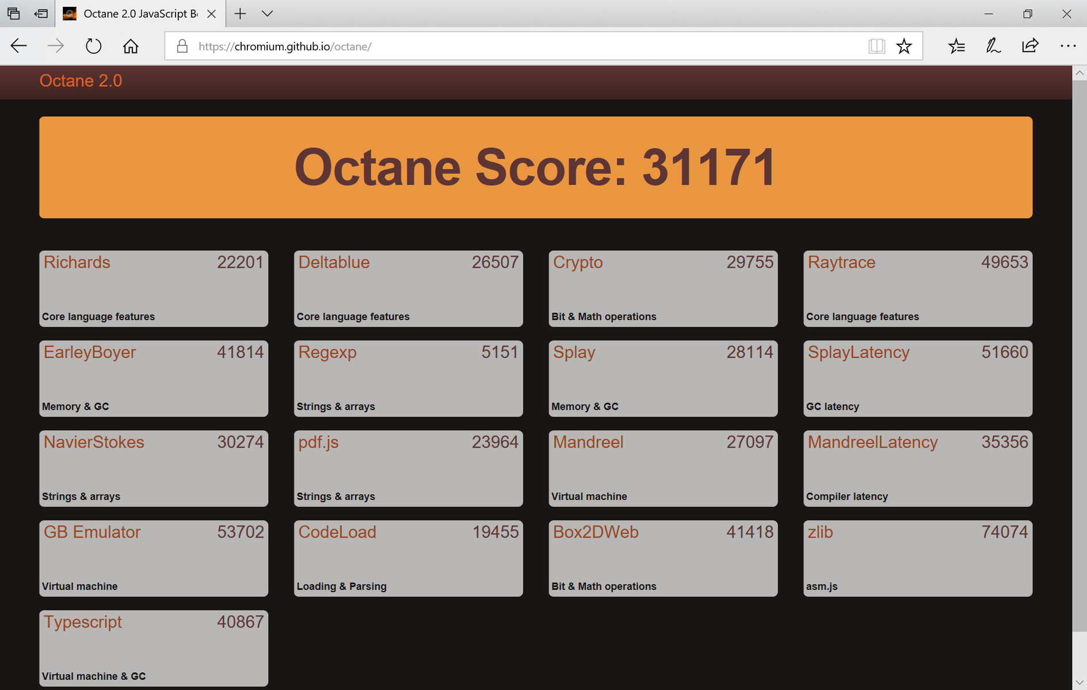Open the CodeLoad benchmark link
The image size is (1087, 690).
tap(337, 532)
